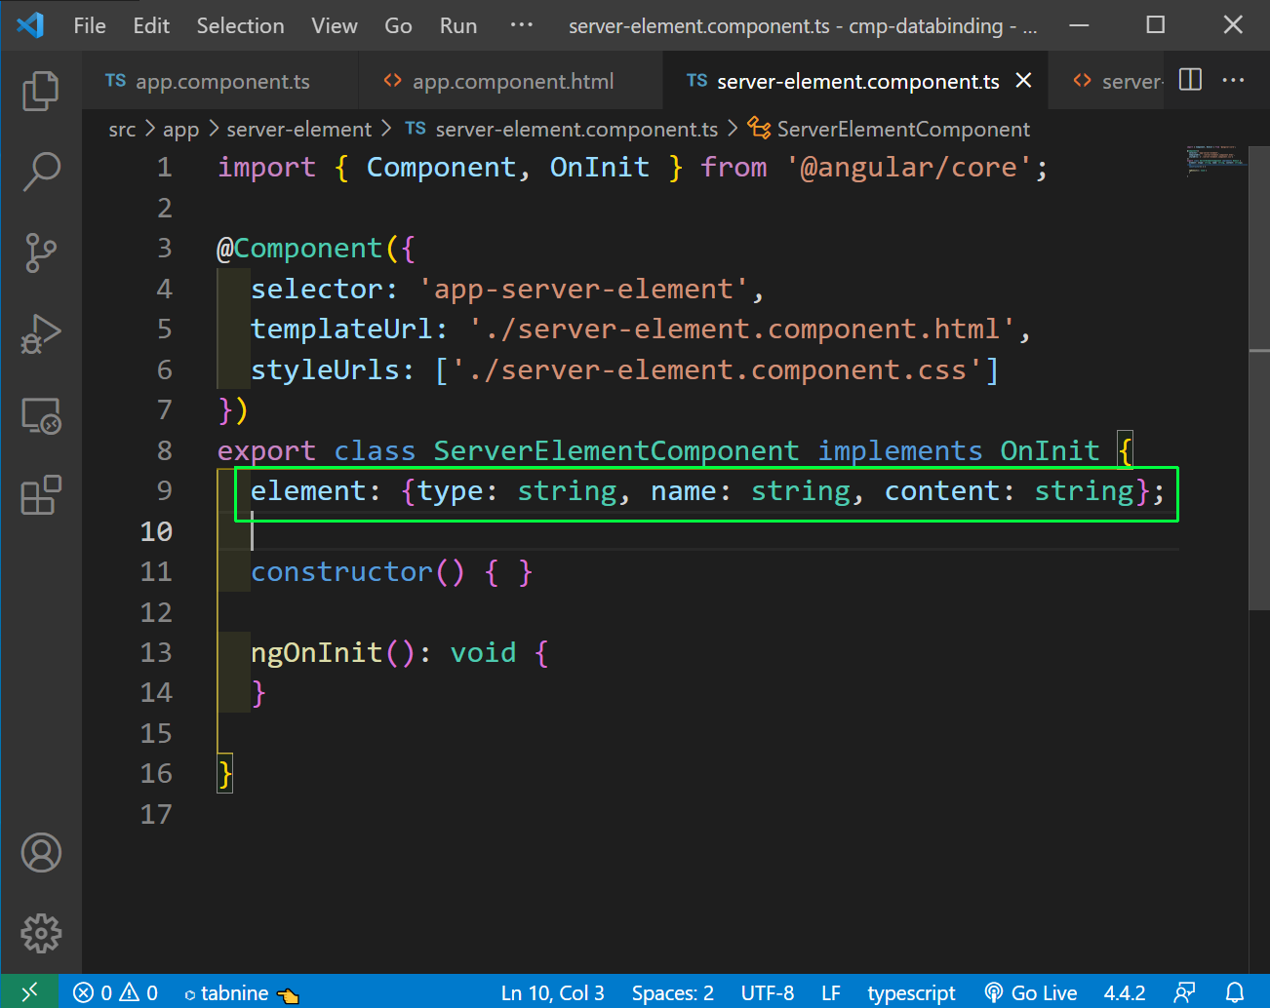Open the Source Control view
Viewport: 1270px width, 1008px height.
click(41, 252)
